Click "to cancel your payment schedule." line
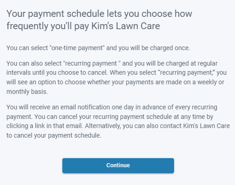 tap(54, 135)
